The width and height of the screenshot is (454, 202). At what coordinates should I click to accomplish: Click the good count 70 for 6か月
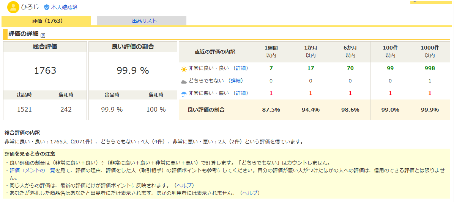pos(350,68)
